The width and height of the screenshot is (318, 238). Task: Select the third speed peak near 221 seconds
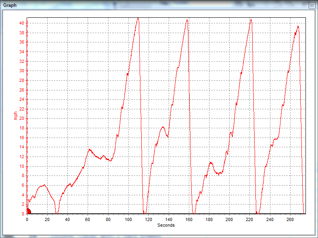tap(251, 19)
